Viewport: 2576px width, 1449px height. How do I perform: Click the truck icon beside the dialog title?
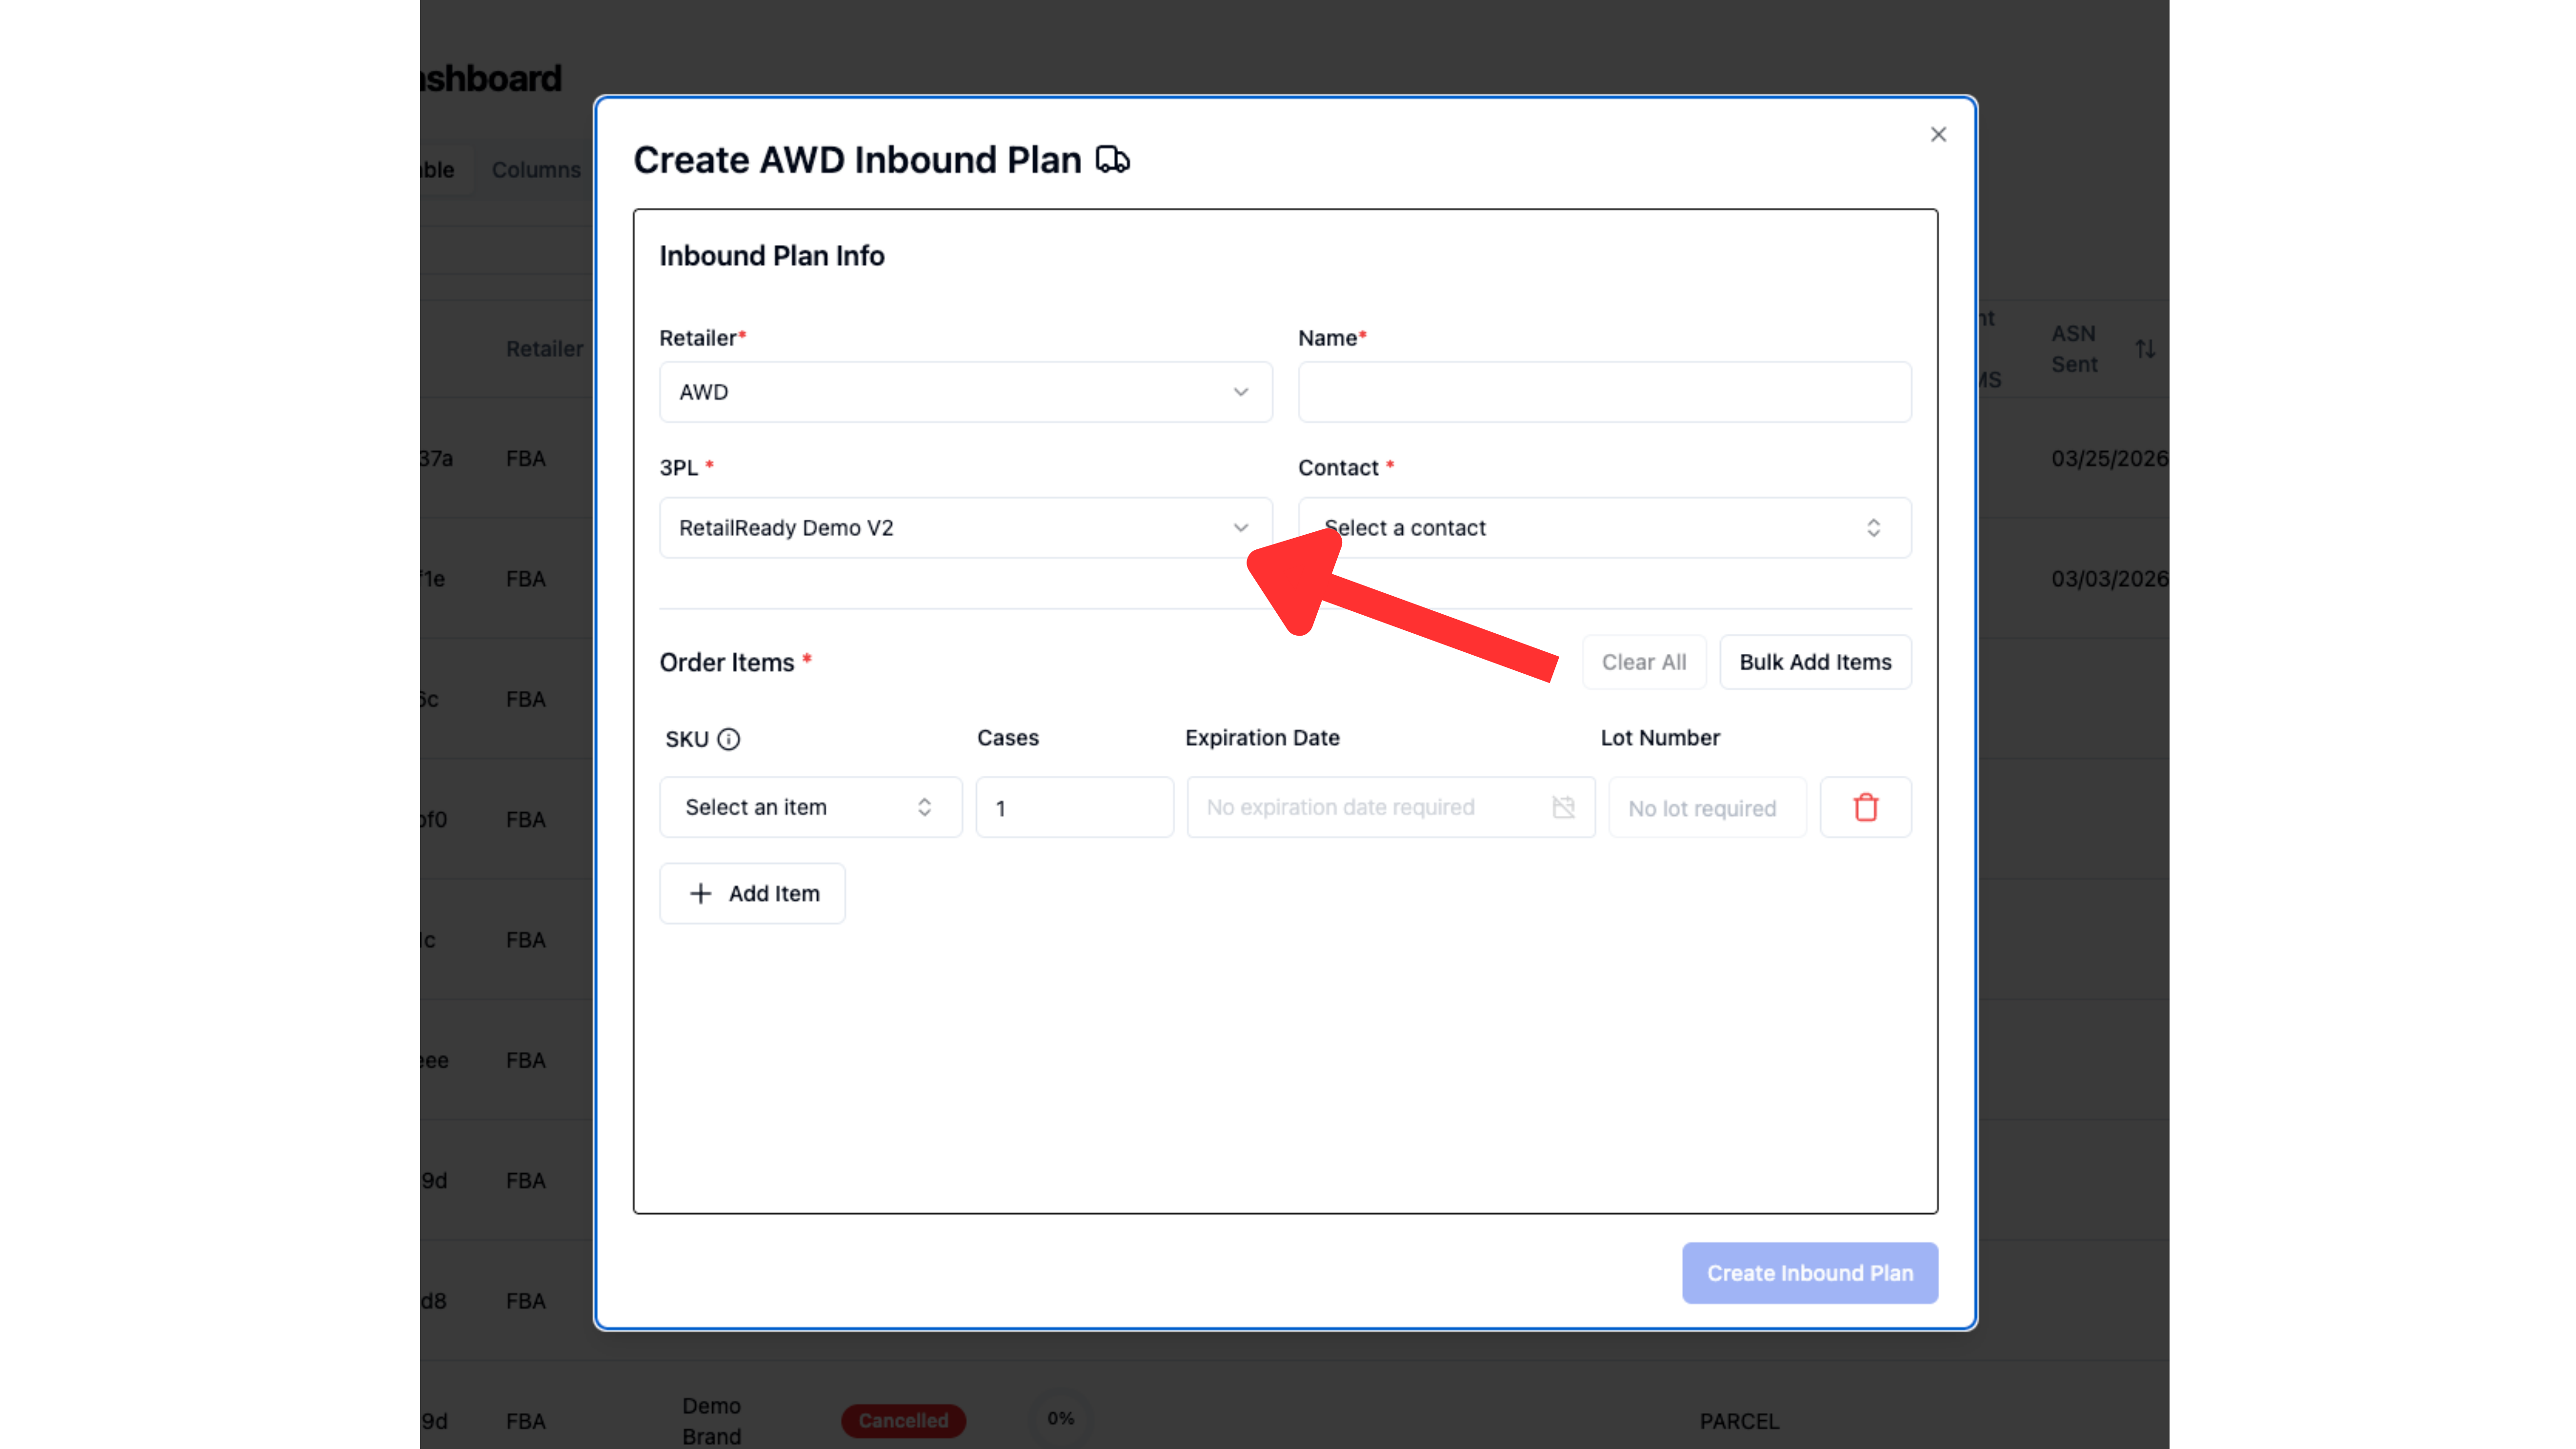(1112, 160)
